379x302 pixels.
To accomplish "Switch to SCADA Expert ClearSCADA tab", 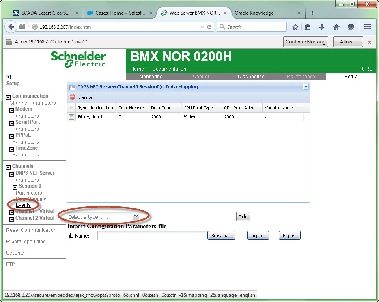I will [45, 13].
